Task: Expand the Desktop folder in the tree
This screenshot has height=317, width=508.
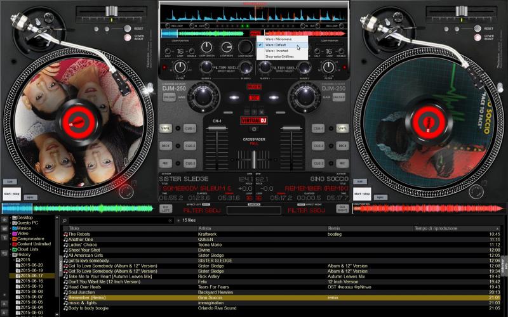Action: [x=10, y=217]
